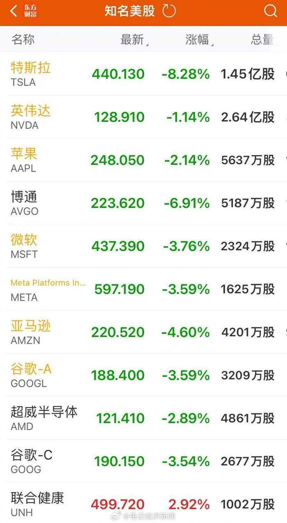Screen dimensions: 287x523
Task: Tap the refresh icon beside 知名美股
Action: pos(169,11)
